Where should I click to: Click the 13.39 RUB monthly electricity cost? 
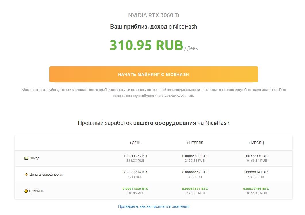[256, 177]
